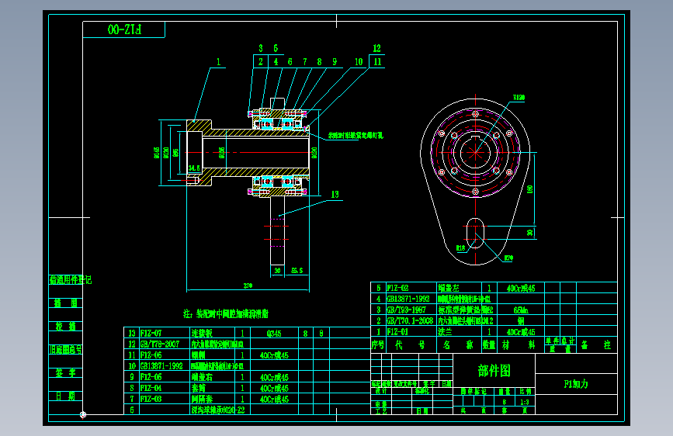Image resolution: width=673 pixels, height=436 pixels.
Task: Select material Q345 in row 13
Action: pos(274,334)
